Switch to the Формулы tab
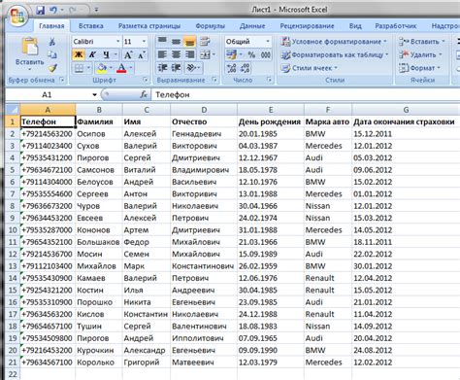 211,26
